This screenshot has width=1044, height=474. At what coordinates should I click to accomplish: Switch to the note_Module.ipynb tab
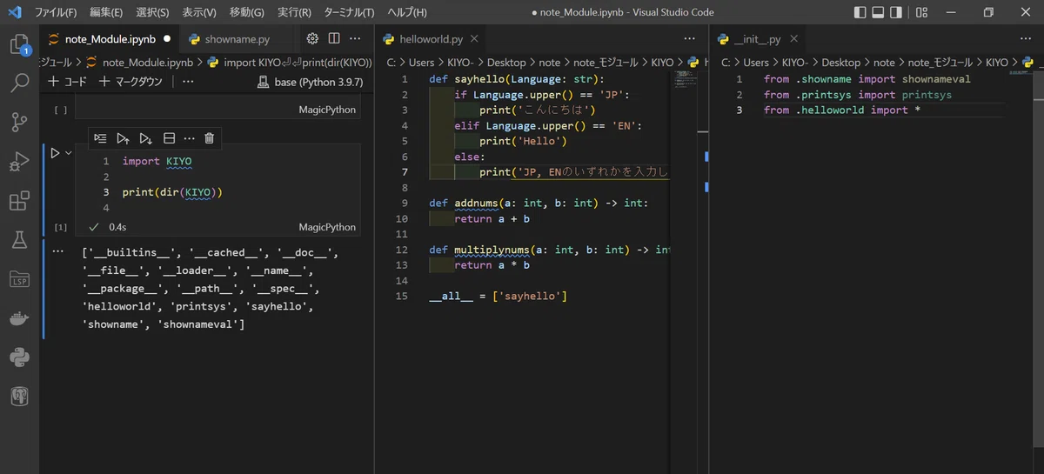pos(109,39)
